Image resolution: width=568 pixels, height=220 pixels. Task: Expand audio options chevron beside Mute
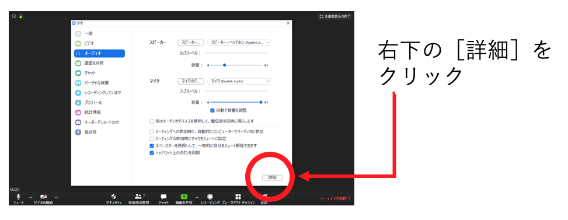click(31, 197)
